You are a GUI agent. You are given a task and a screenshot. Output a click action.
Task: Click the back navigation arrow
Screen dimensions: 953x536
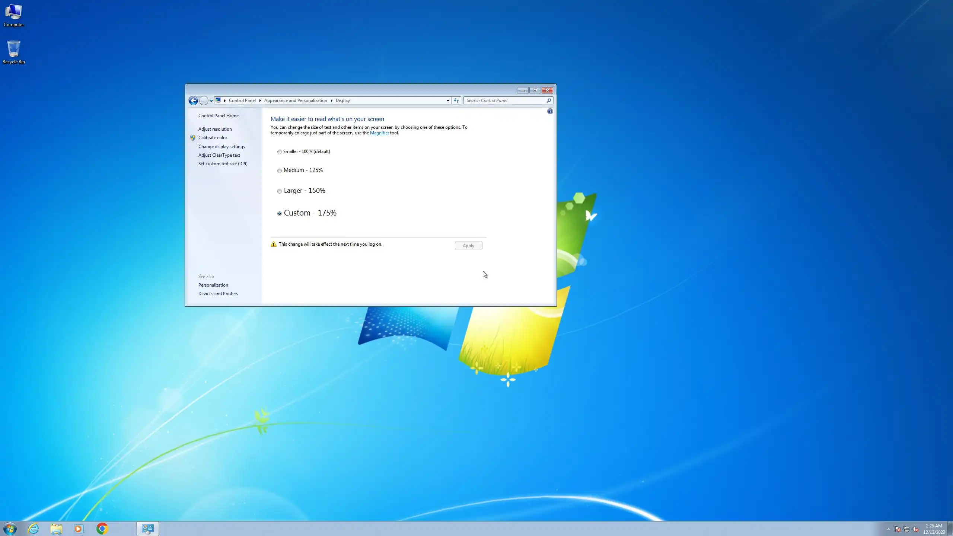pyautogui.click(x=193, y=100)
